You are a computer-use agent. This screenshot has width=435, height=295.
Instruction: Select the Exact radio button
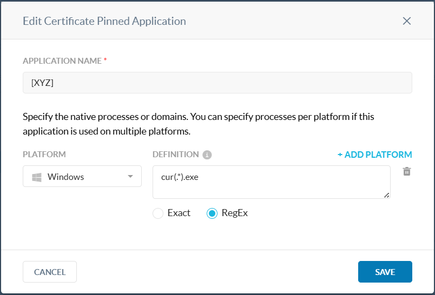click(158, 213)
